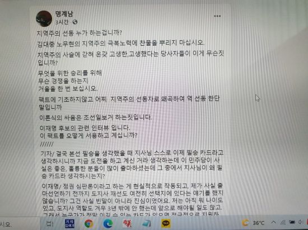
Task: Open the red-character app taskbar icon
Action: 127,223
